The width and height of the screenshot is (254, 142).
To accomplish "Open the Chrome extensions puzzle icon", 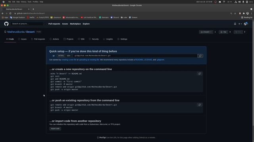I will pos(244,13).
